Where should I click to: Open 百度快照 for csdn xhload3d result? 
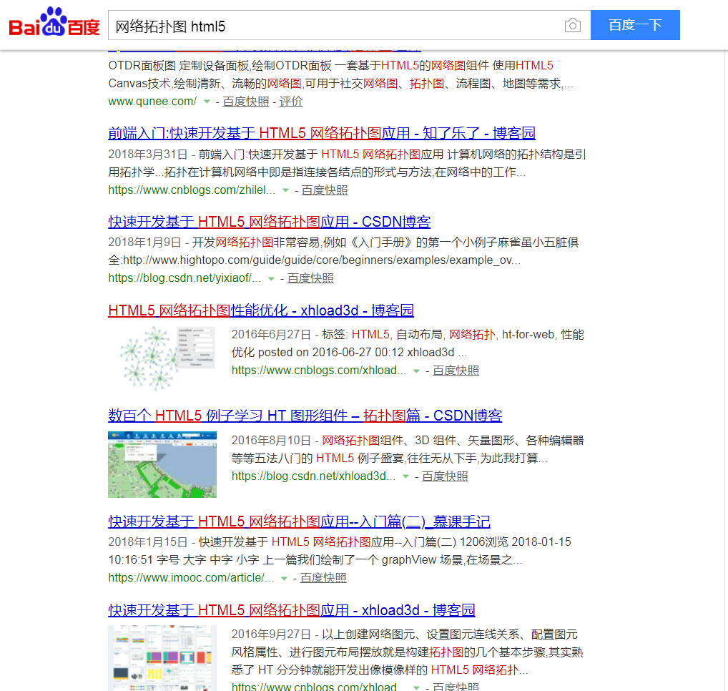pos(444,476)
